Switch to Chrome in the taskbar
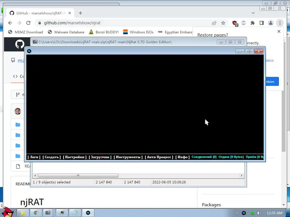 (36, 213)
